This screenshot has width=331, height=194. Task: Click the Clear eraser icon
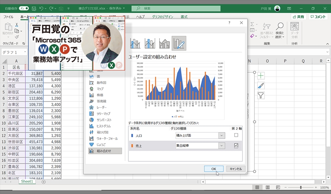pyautogui.click(x=252, y=36)
